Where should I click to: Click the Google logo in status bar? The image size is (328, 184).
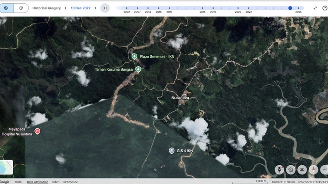pyautogui.click(x=5, y=182)
